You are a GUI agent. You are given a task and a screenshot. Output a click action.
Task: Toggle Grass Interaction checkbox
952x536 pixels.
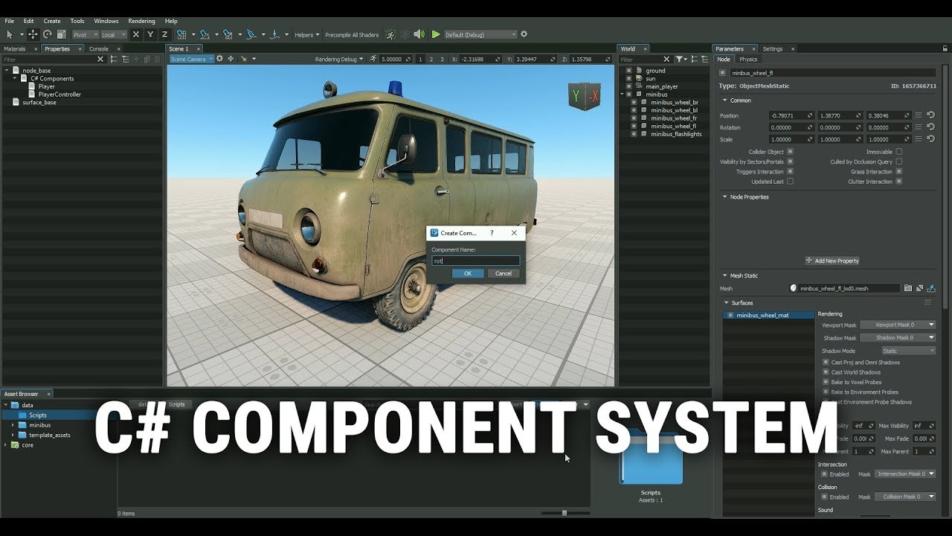tap(898, 171)
